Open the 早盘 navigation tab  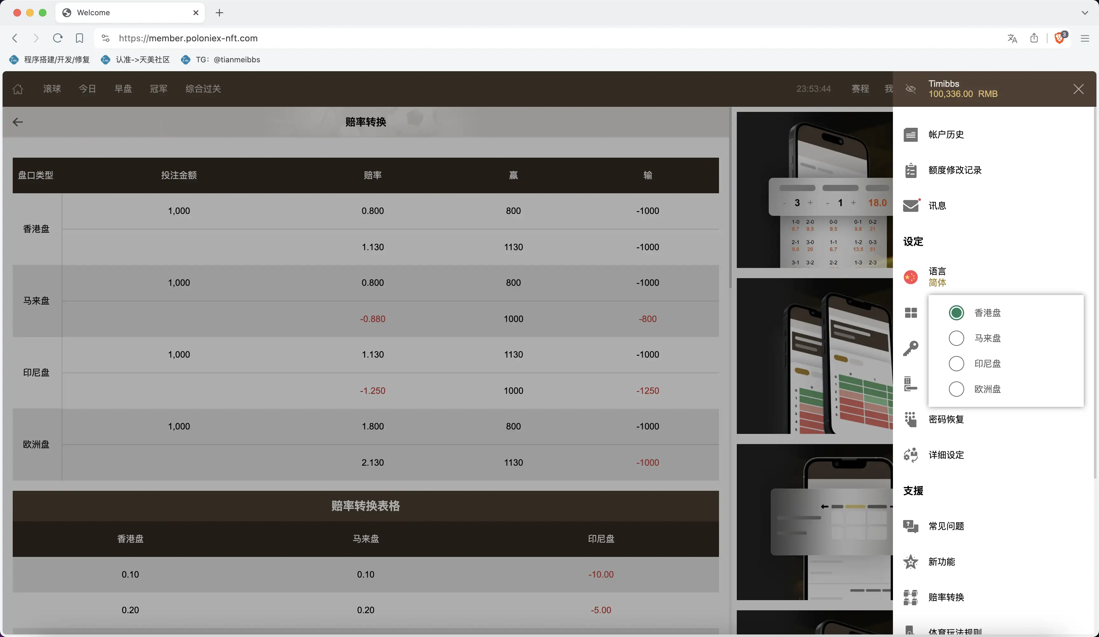point(123,89)
